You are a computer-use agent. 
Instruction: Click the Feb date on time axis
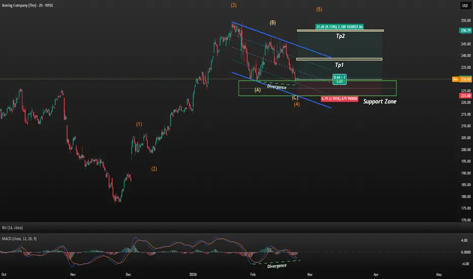click(253, 274)
